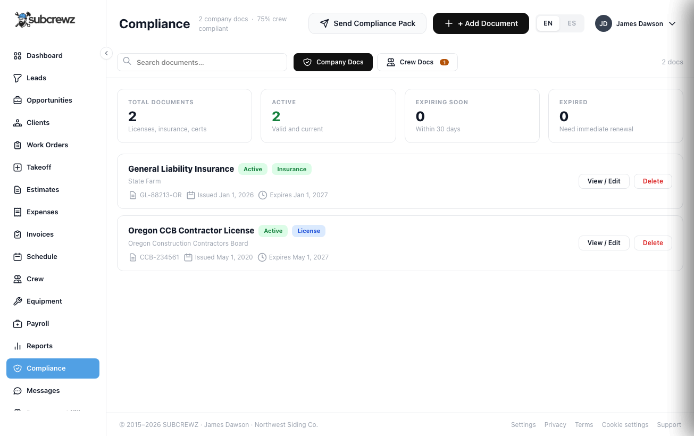The height and width of the screenshot is (436, 694).
Task: Click the Payroll icon in sidebar
Action: point(18,324)
